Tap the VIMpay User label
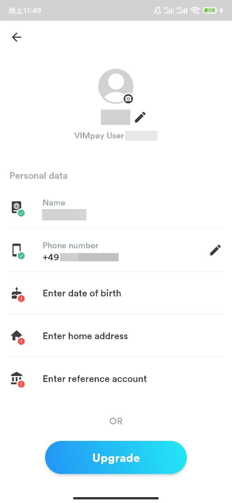The image size is (232, 503). pos(99,136)
